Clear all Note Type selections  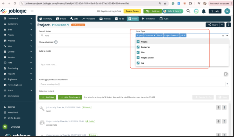click(223, 36)
